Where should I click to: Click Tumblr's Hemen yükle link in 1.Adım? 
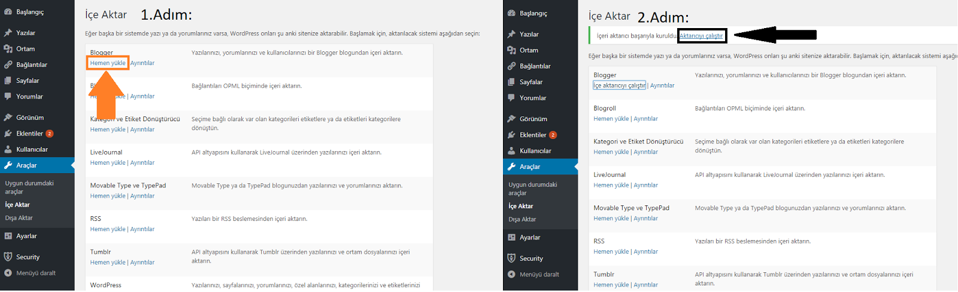[108, 262]
